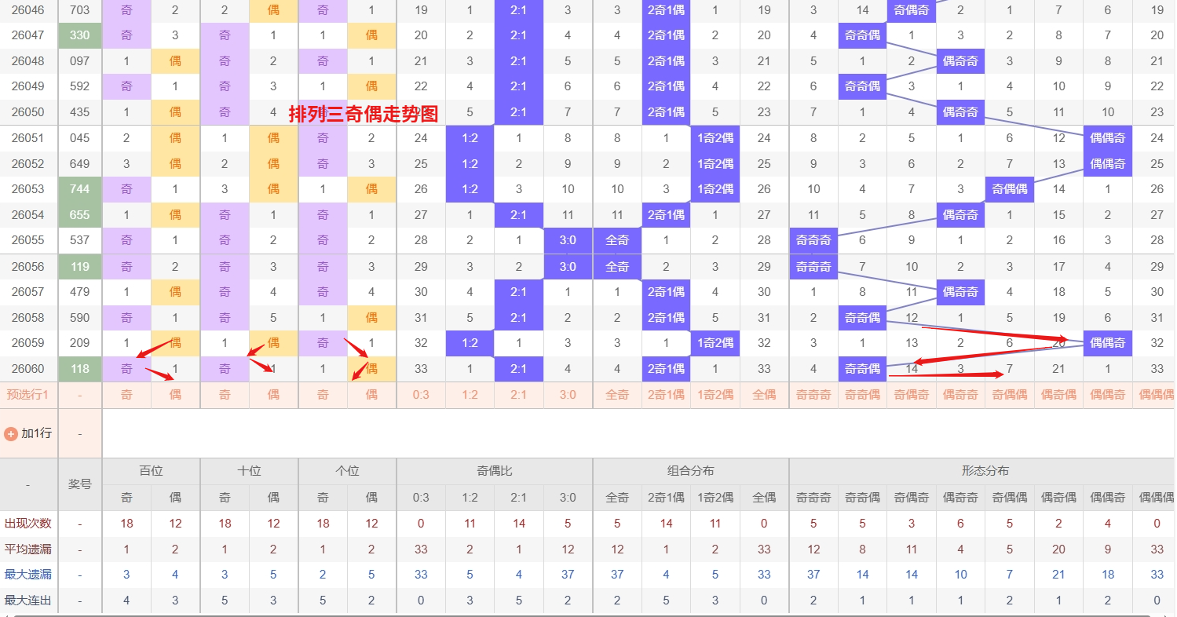Toggle 十位 奇 in the 预选行1 row
1177x617 pixels.
click(225, 395)
